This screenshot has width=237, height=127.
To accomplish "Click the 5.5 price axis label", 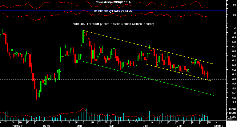I will (x=234, y=102).
